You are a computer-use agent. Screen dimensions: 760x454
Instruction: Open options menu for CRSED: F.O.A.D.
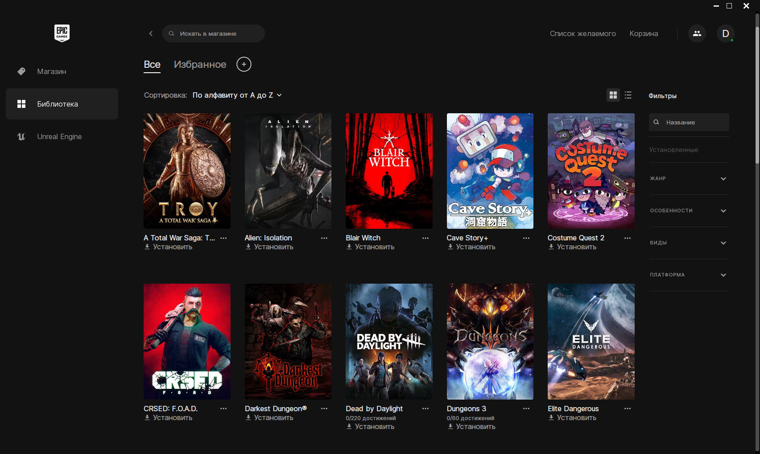click(223, 409)
